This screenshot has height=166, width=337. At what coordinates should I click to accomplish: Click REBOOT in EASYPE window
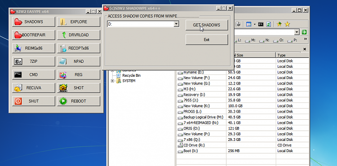tap(79, 101)
